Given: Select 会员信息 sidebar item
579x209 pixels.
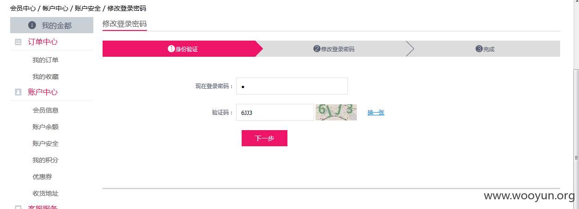Looking at the screenshot, I should (x=45, y=110).
